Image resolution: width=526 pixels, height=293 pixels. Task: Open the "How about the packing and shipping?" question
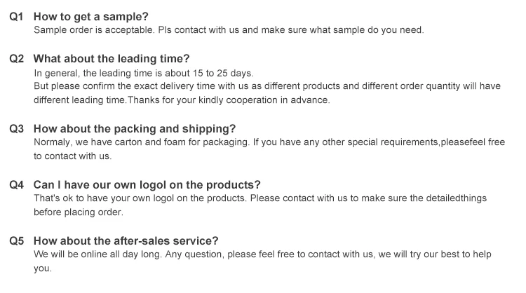135,129
